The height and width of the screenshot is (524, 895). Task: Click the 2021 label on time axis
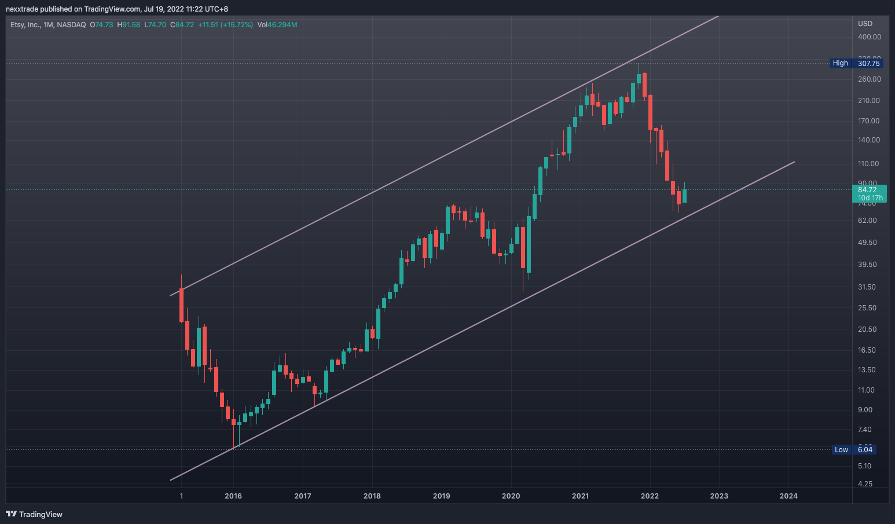pos(581,496)
